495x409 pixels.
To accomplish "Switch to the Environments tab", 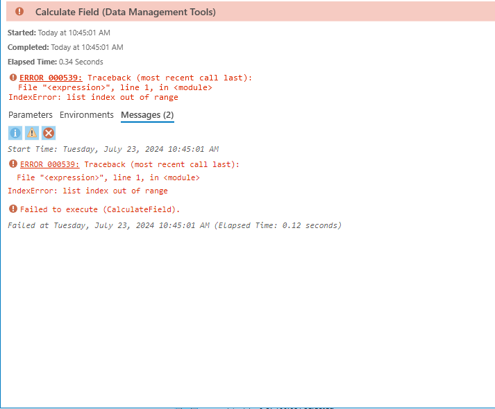I will (87, 114).
